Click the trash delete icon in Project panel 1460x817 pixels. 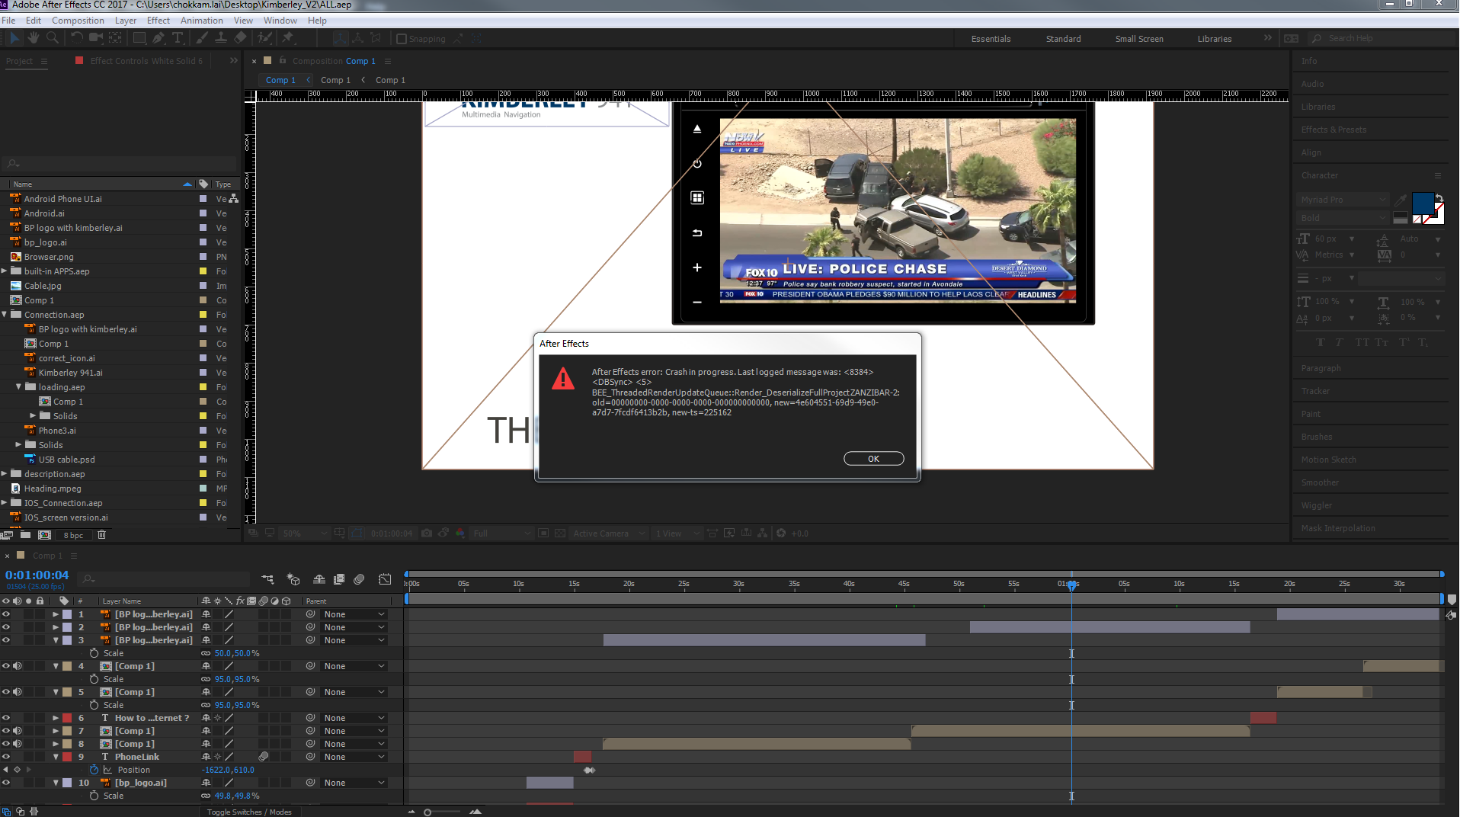tap(101, 535)
